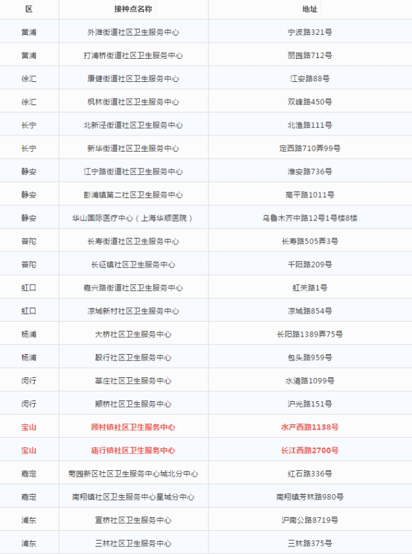Click red '宝山' in the 顾村镇 row
This screenshot has width=412, height=554.
pos(29,427)
